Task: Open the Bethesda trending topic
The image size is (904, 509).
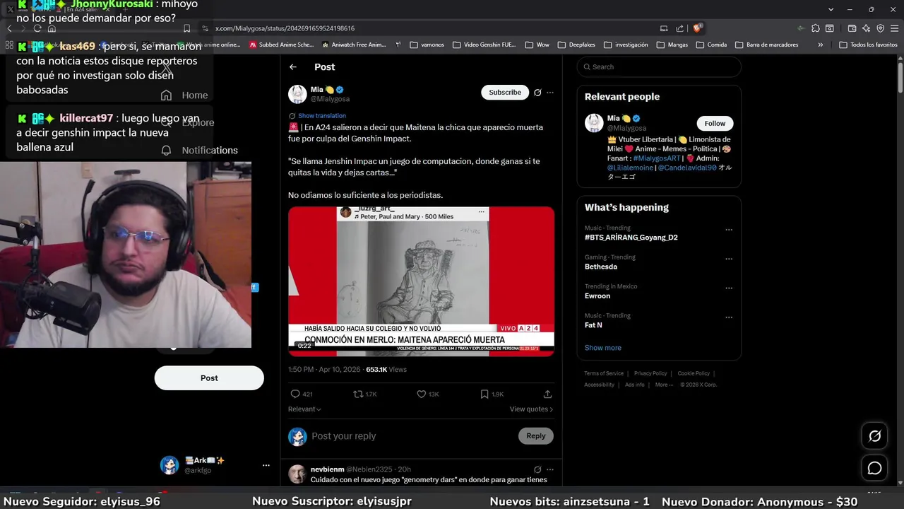Action: pyautogui.click(x=601, y=267)
